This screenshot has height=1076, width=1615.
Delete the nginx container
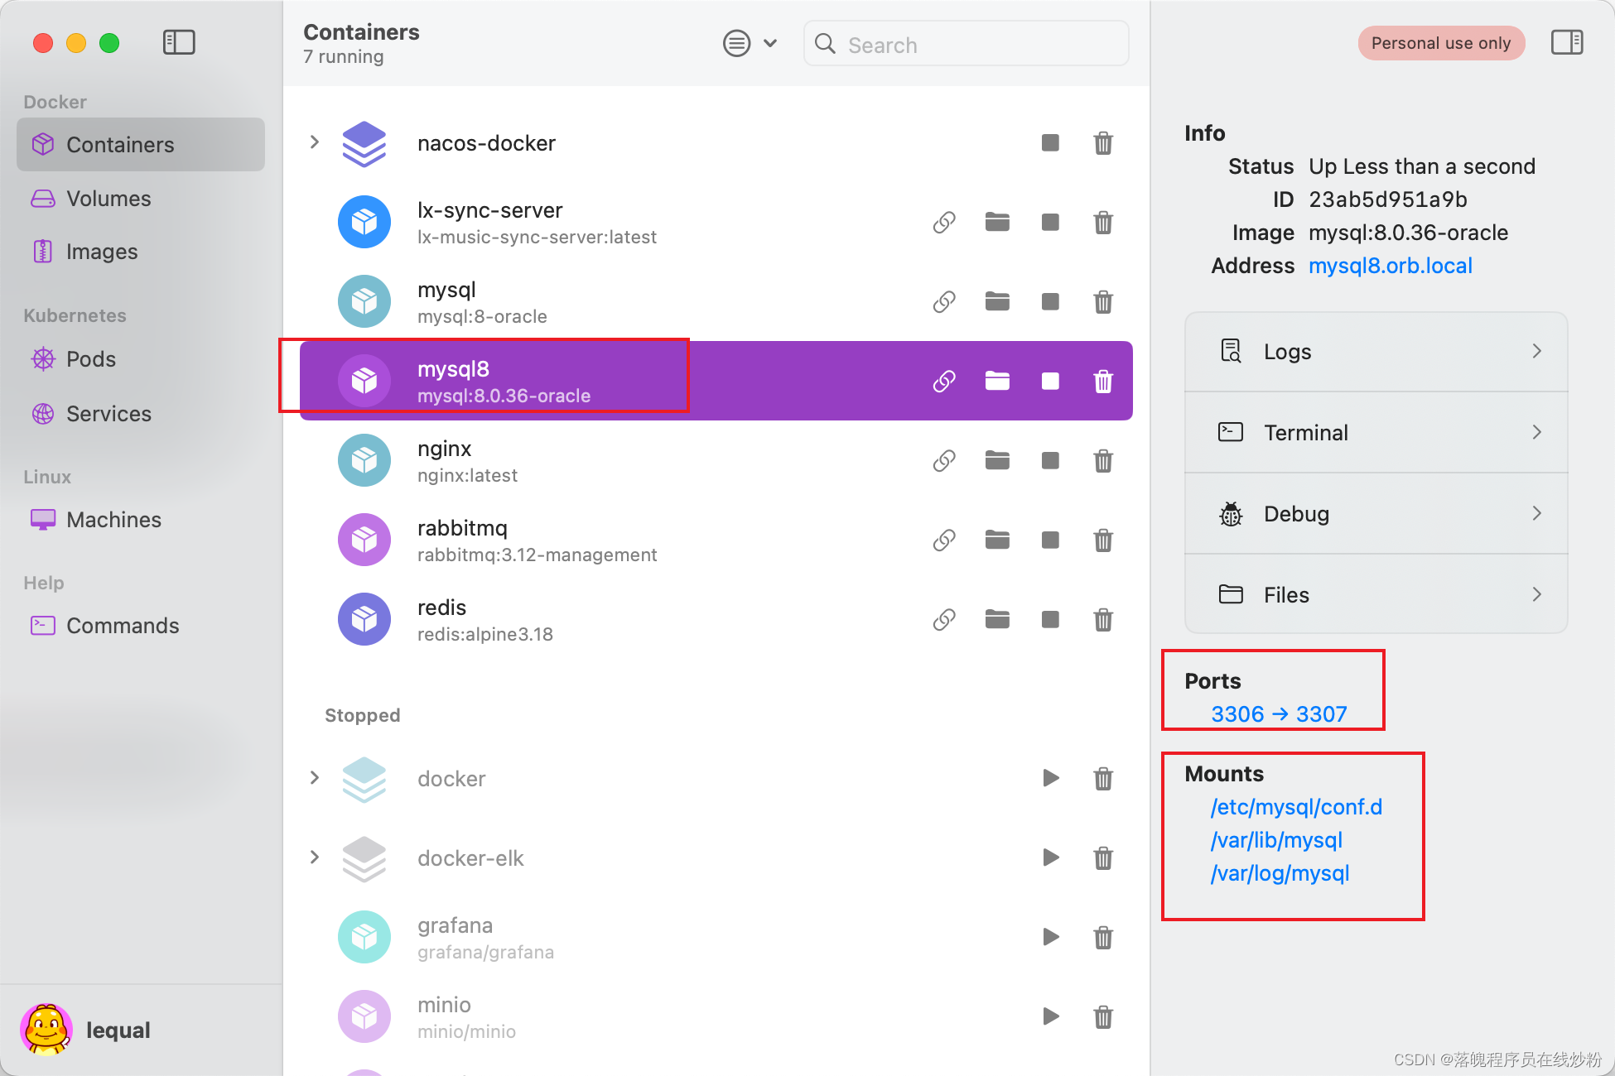pos(1103,461)
